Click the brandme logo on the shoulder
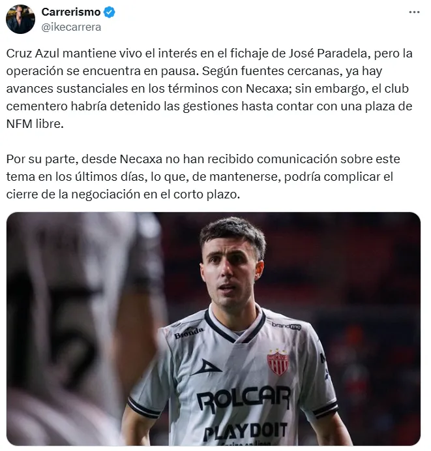 click(x=286, y=326)
